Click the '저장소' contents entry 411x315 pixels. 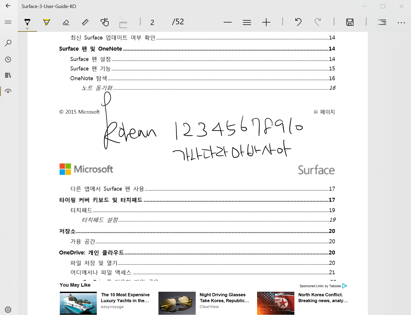[x=197, y=231]
